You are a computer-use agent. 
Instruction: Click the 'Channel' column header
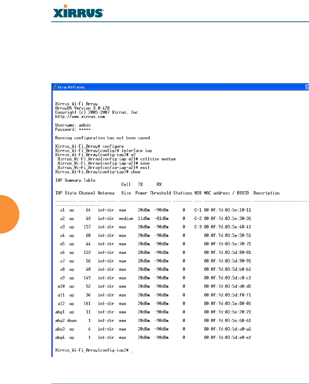(x=87, y=193)
